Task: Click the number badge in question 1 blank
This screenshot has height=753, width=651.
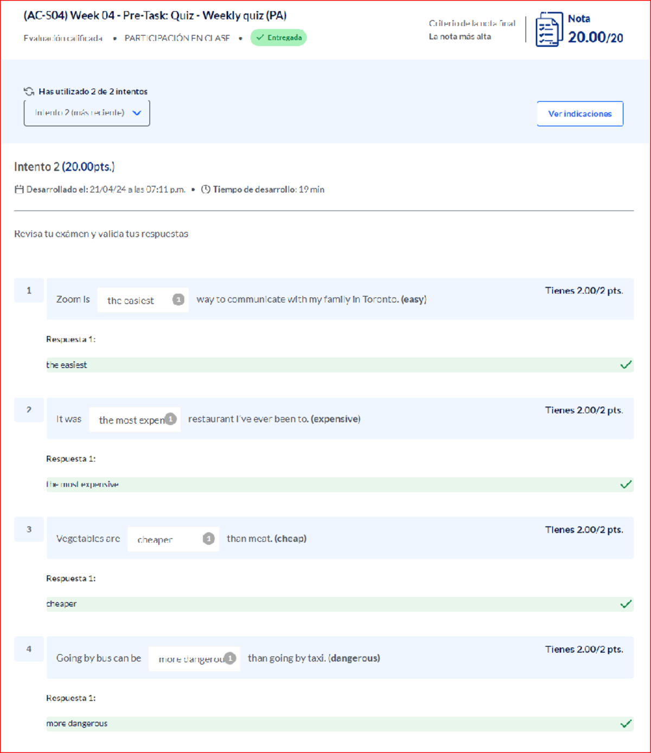Action: (178, 299)
